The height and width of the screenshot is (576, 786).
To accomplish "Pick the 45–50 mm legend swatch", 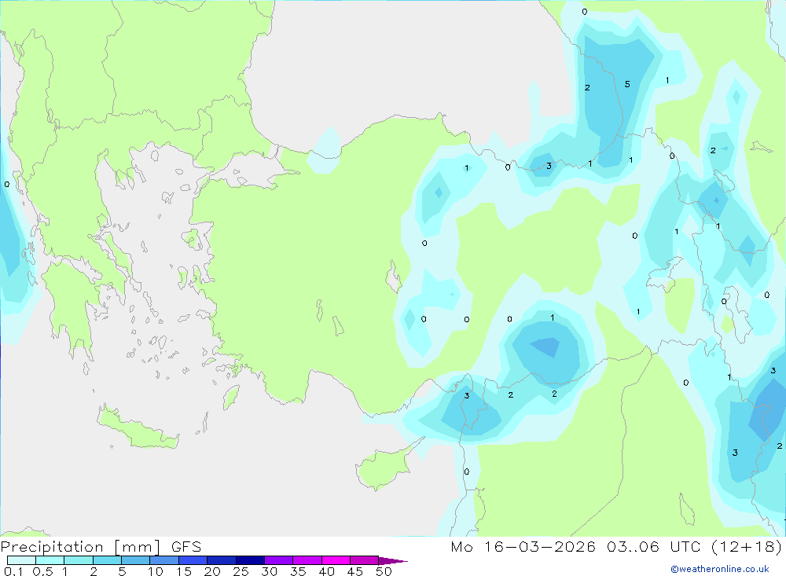I will [x=364, y=560].
